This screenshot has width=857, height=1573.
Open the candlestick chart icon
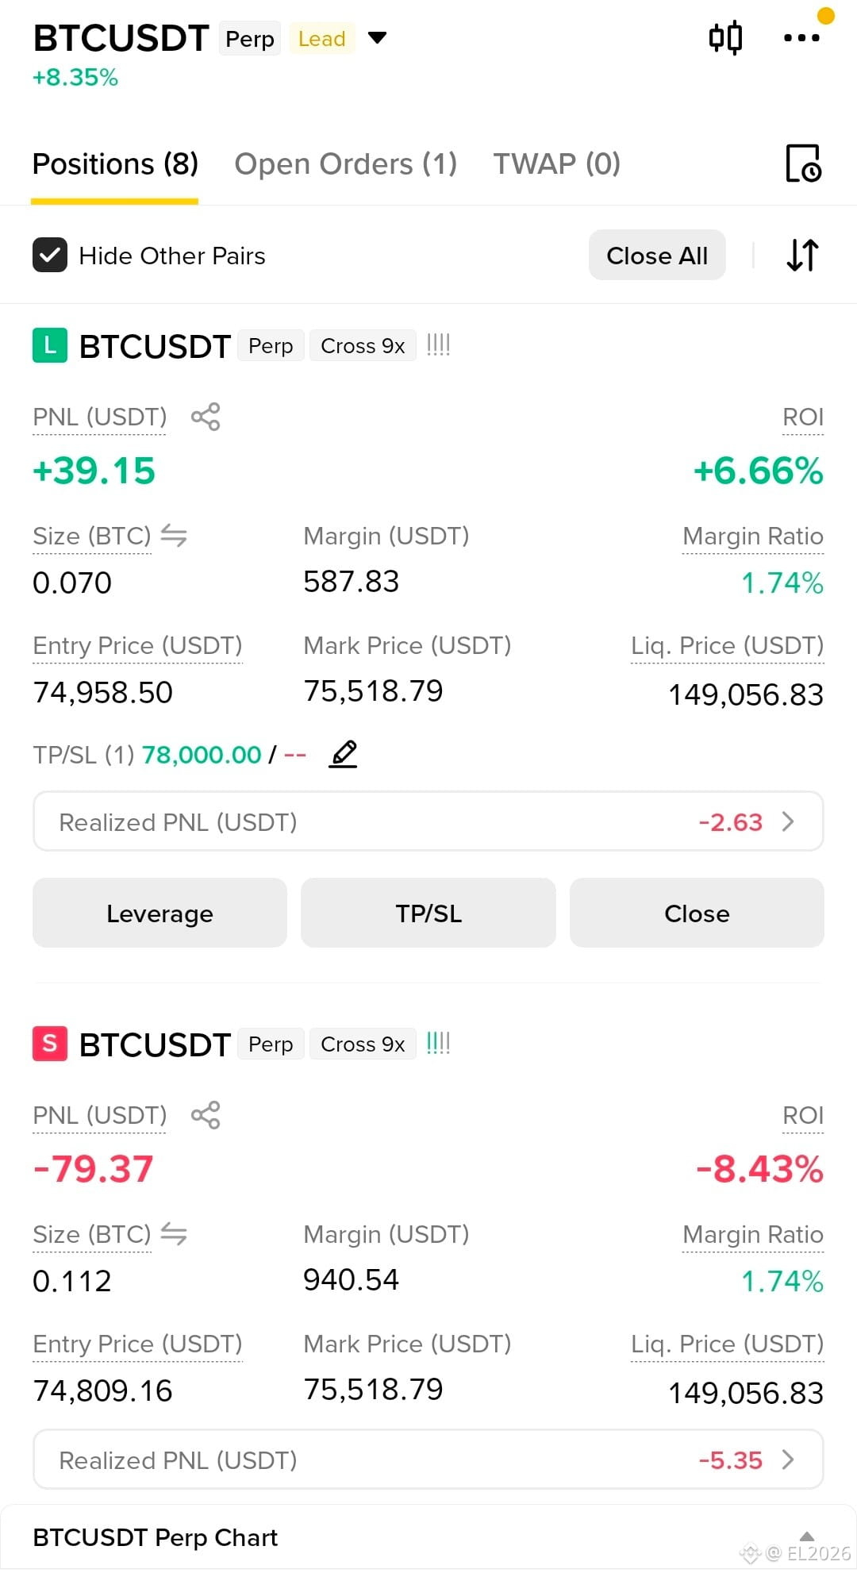point(725,37)
